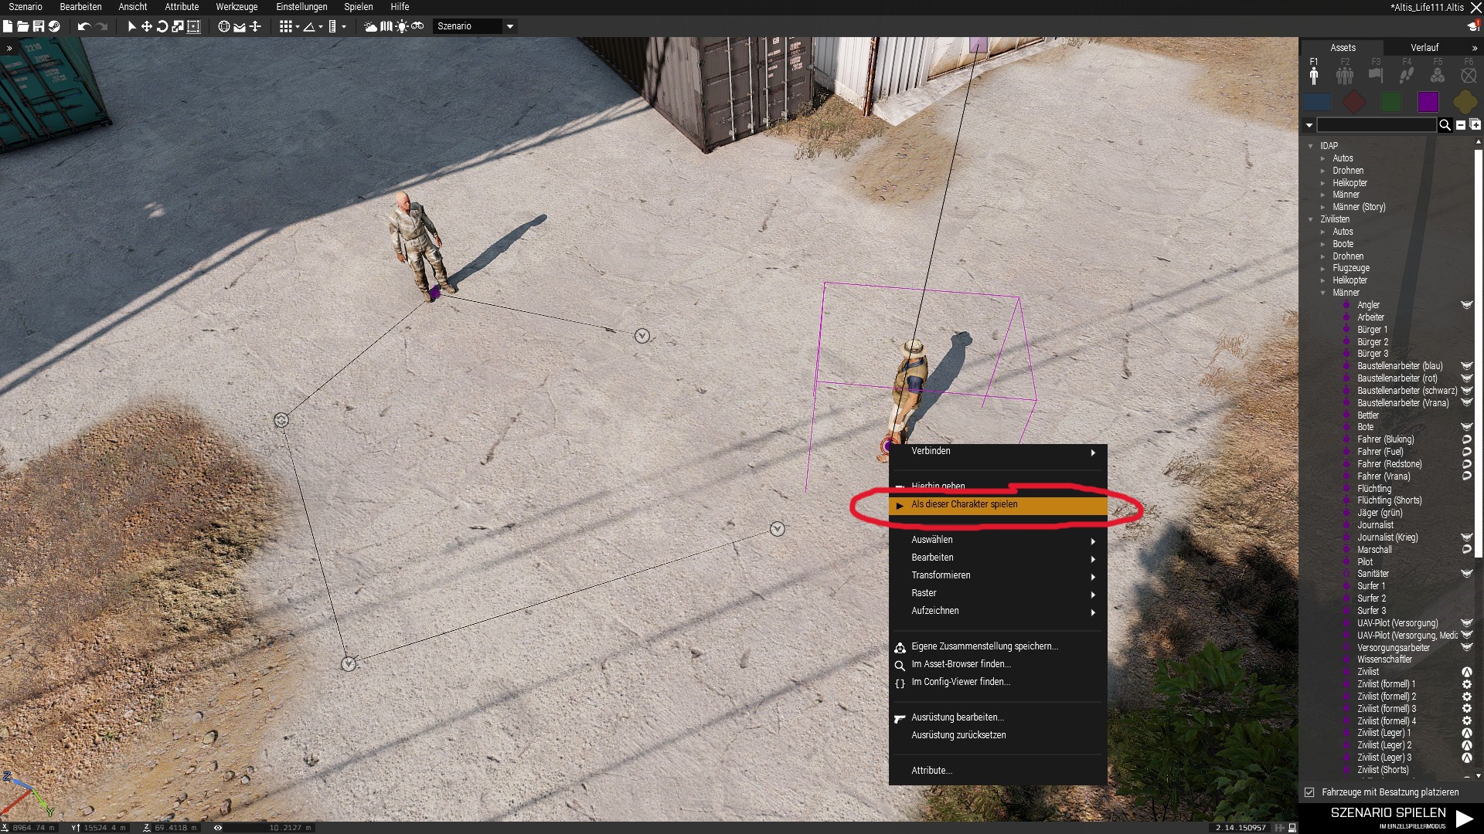
Task: Collapse the right panel with double chevron
Action: click(x=1475, y=48)
